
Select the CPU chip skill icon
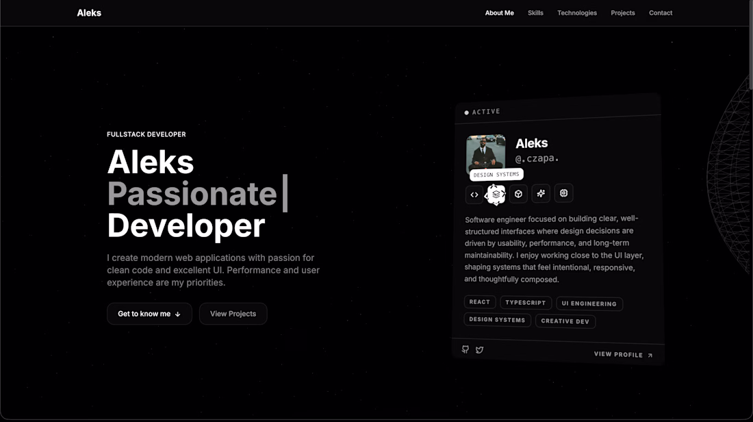(564, 193)
